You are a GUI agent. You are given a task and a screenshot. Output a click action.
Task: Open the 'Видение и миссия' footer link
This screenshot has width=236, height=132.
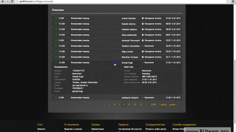tap(73, 129)
